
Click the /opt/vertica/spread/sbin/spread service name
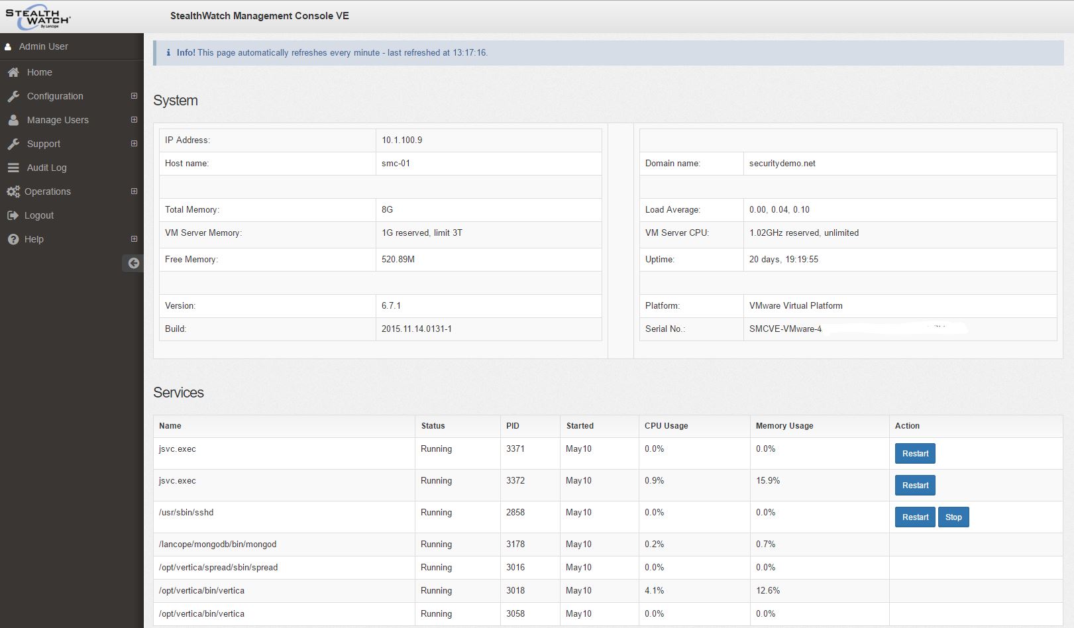pos(218,567)
